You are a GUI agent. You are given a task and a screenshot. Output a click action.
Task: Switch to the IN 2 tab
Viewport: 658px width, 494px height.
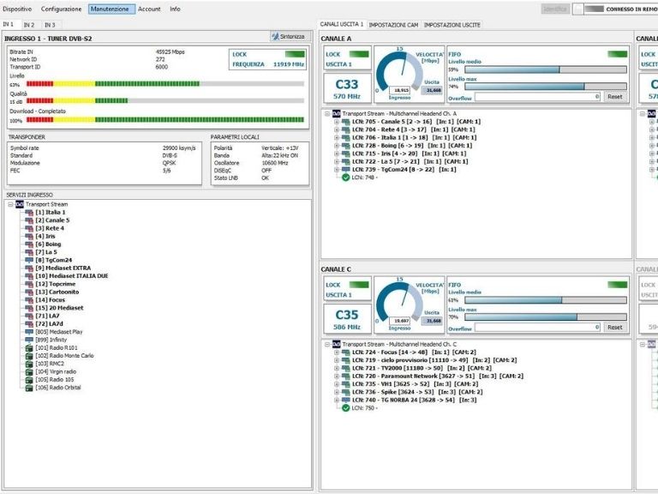(29, 25)
